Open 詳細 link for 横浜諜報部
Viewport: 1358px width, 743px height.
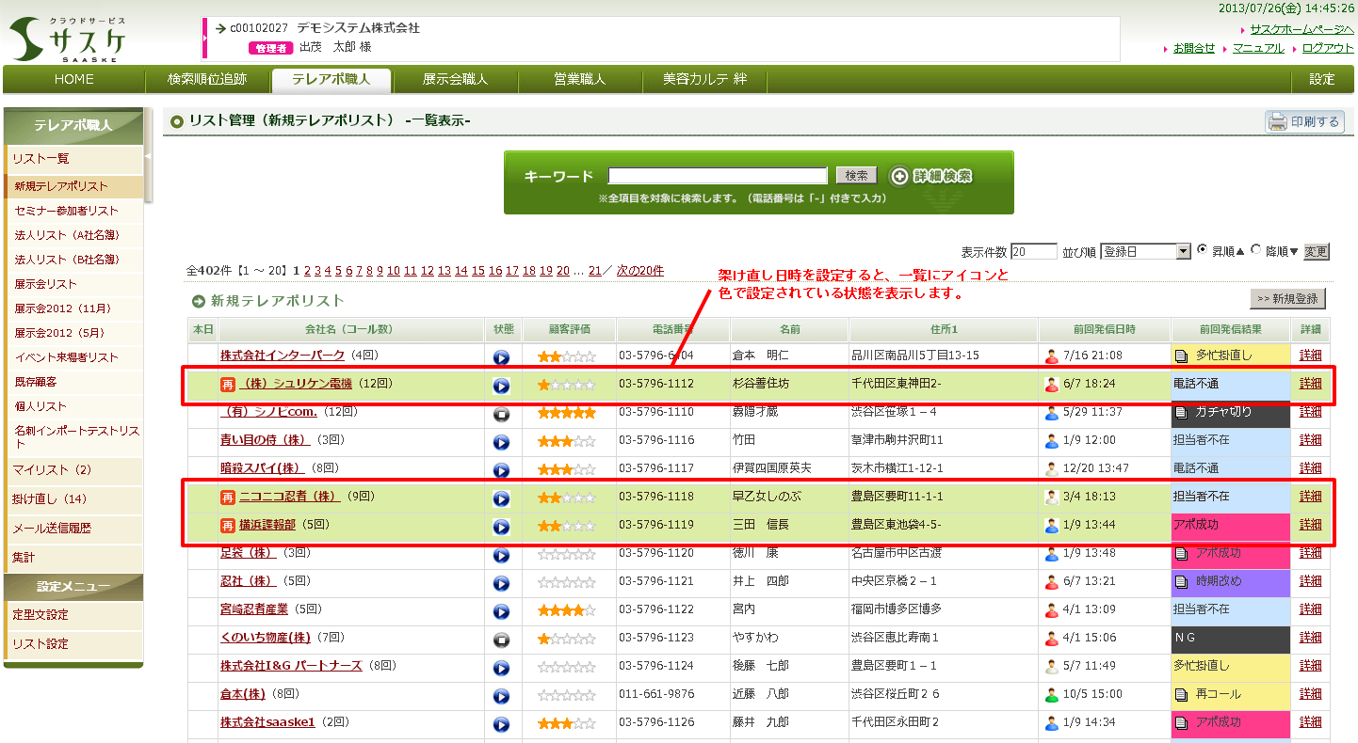[1310, 525]
